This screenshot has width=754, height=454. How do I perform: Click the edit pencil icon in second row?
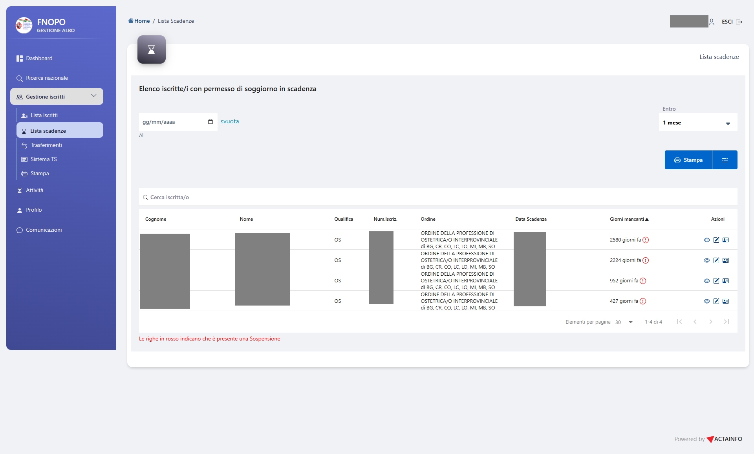coord(716,260)
